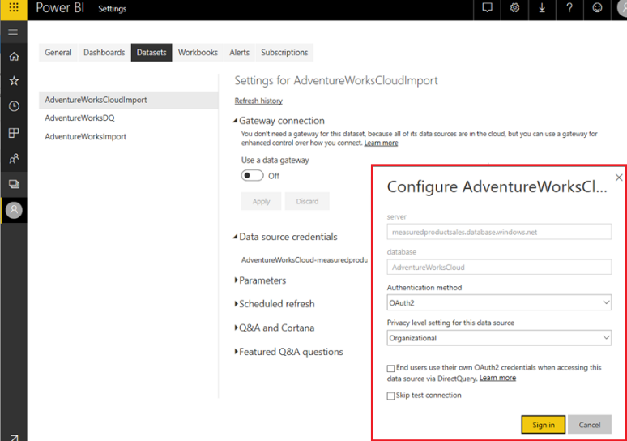The height and width of the screenshot is (441, 627).
Task: Click the download arrow icon
Action: click(x=542, y=8)
